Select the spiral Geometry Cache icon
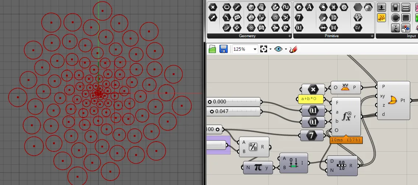418x185 pixels. (275, 18)
